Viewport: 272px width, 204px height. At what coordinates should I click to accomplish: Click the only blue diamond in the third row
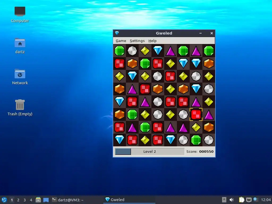coord(132,76)
